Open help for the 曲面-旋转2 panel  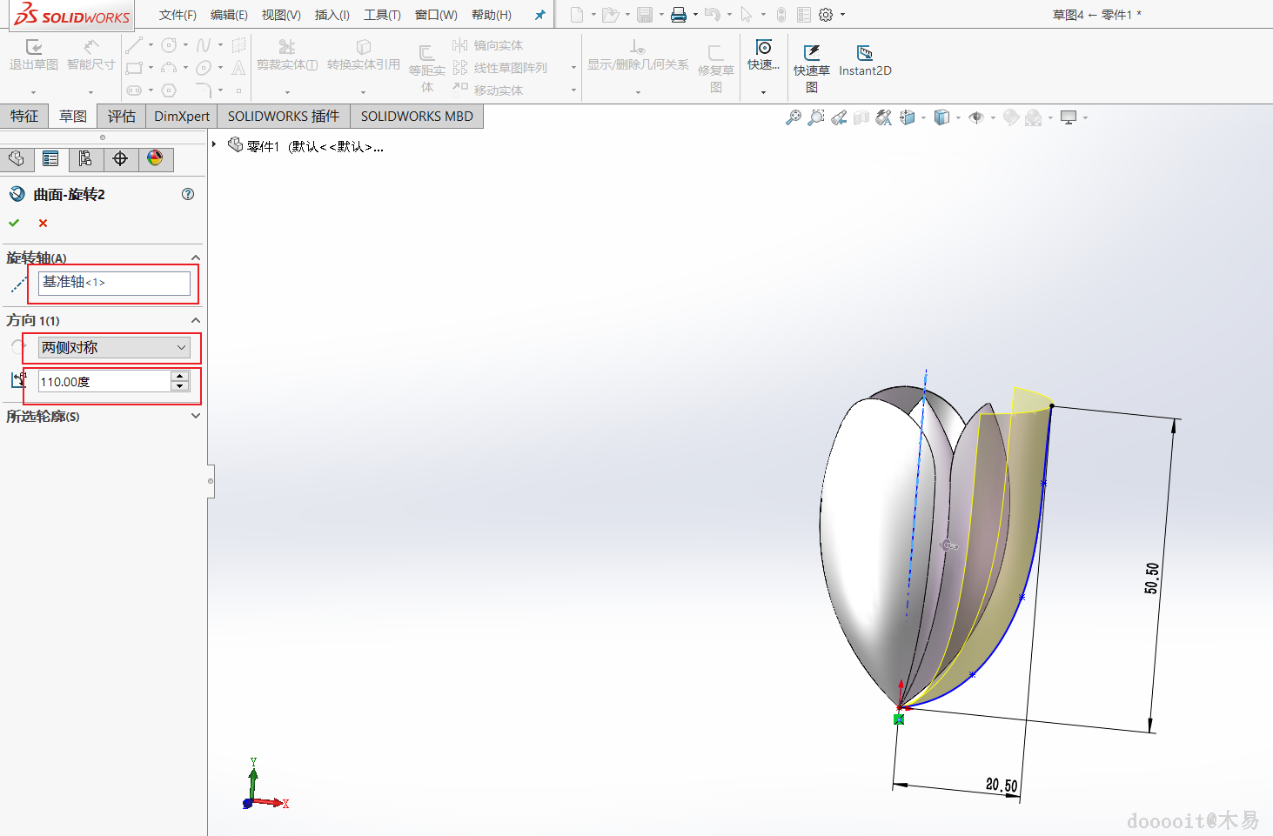point(188,194)
